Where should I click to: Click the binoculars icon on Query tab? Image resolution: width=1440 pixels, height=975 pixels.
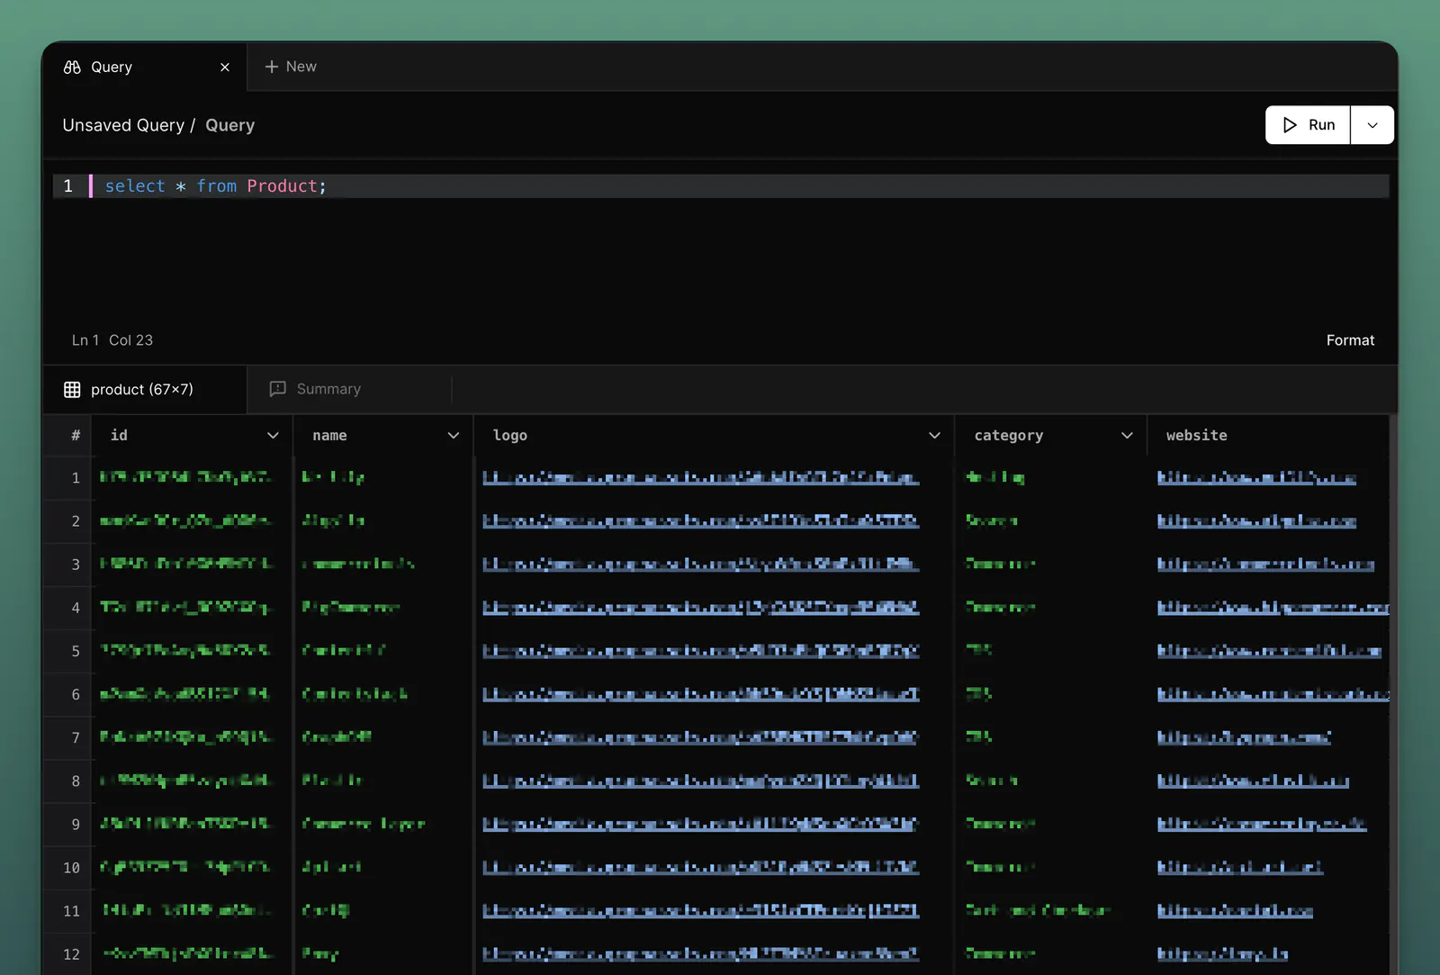click(x=72, y=68)
